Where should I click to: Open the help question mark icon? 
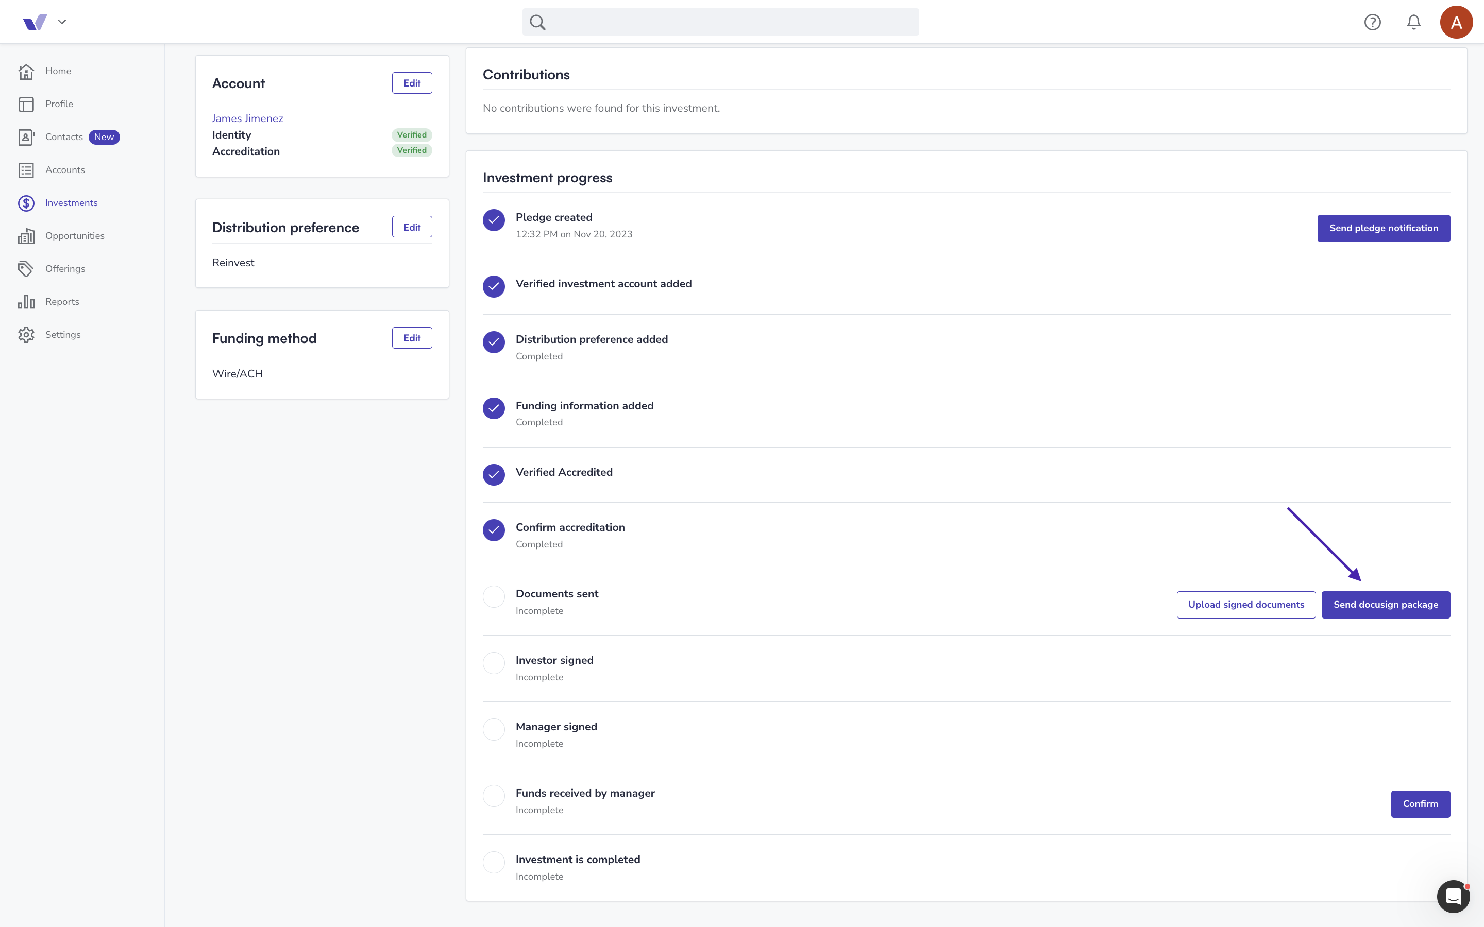pos(1372,22)
